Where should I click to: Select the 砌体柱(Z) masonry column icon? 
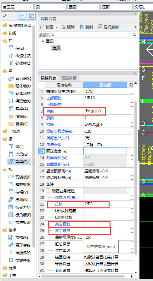point(11,63)
